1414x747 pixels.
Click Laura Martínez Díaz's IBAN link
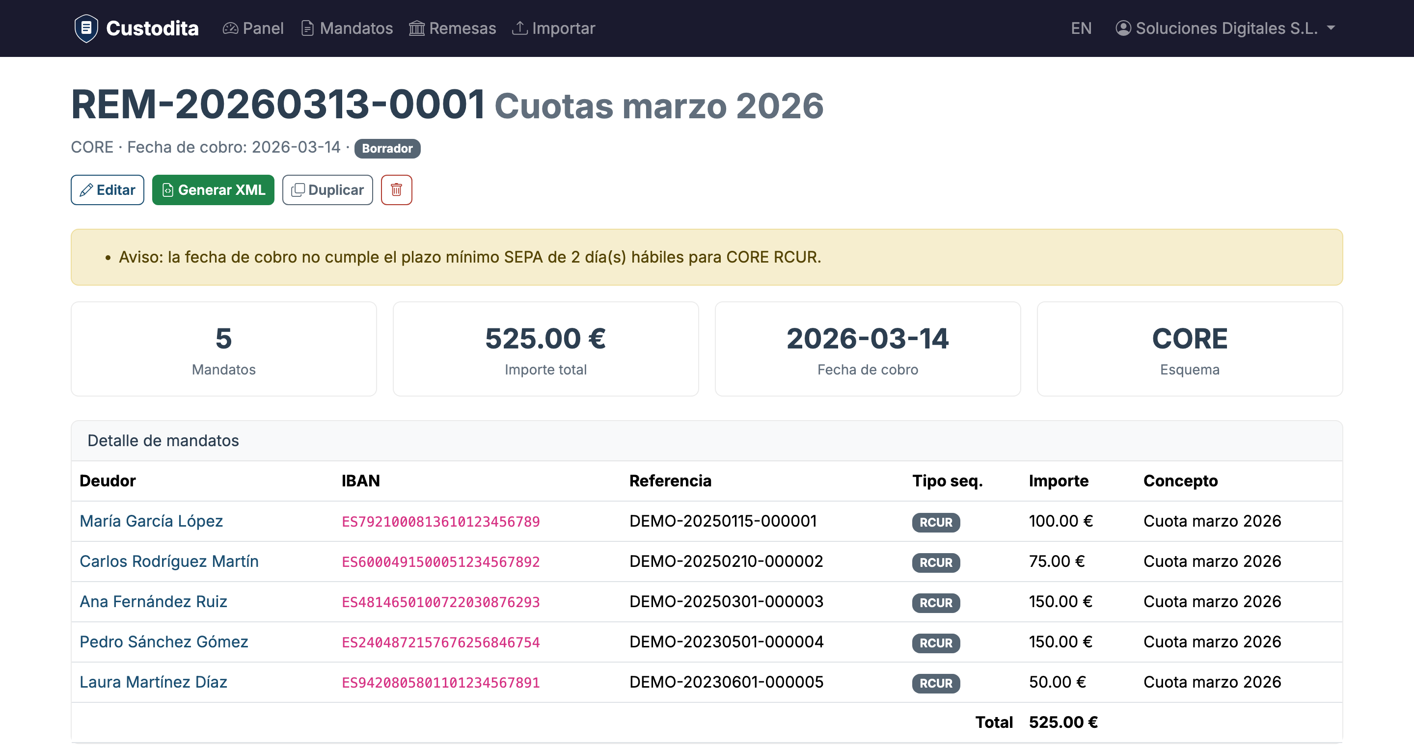point(441,682)
